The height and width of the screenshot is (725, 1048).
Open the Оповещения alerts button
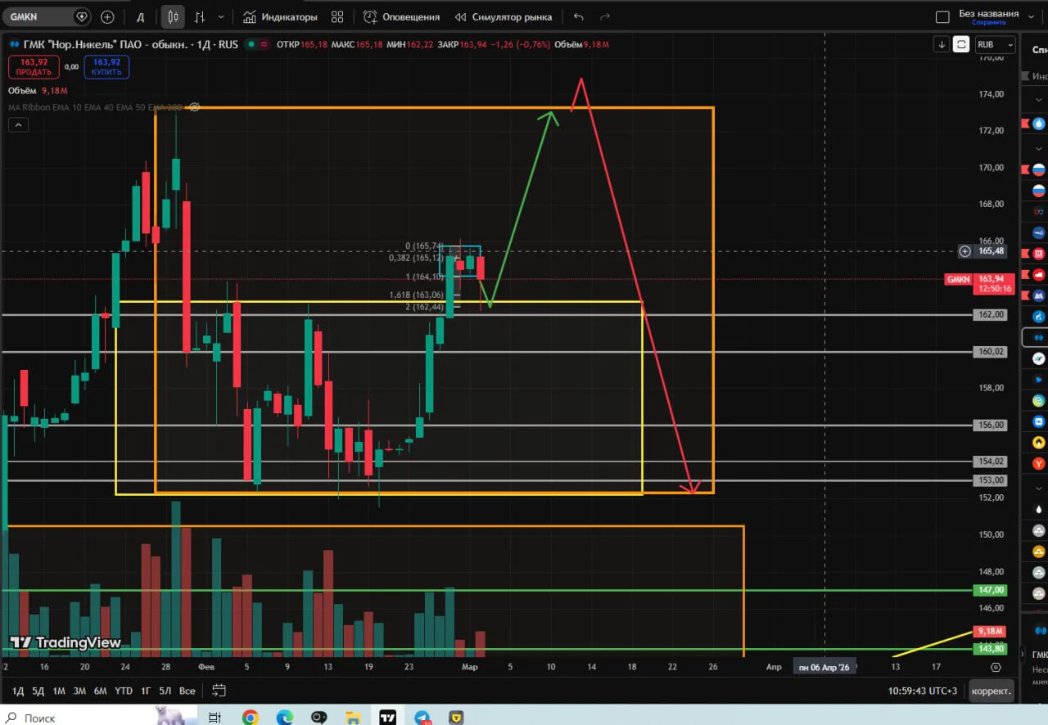point(401,16)
